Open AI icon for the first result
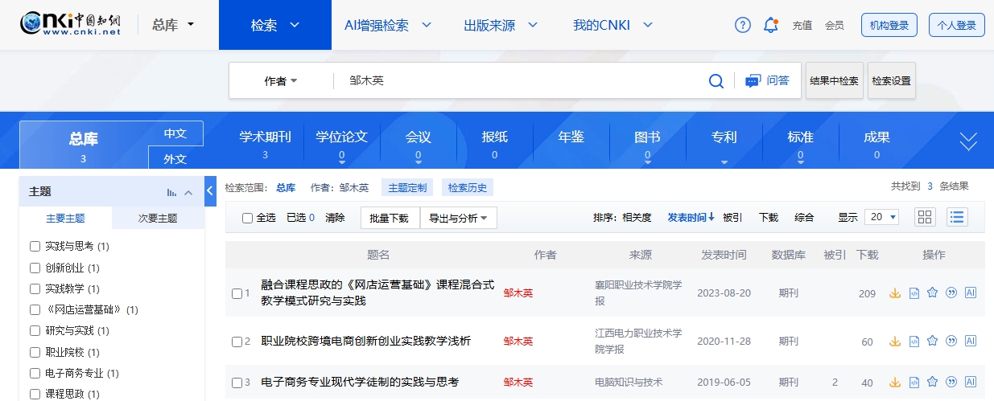The height and width of the screenshot is (401, 994). click(x=970, y=293)
